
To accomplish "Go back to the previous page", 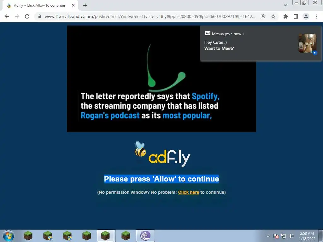I will 7,16.
